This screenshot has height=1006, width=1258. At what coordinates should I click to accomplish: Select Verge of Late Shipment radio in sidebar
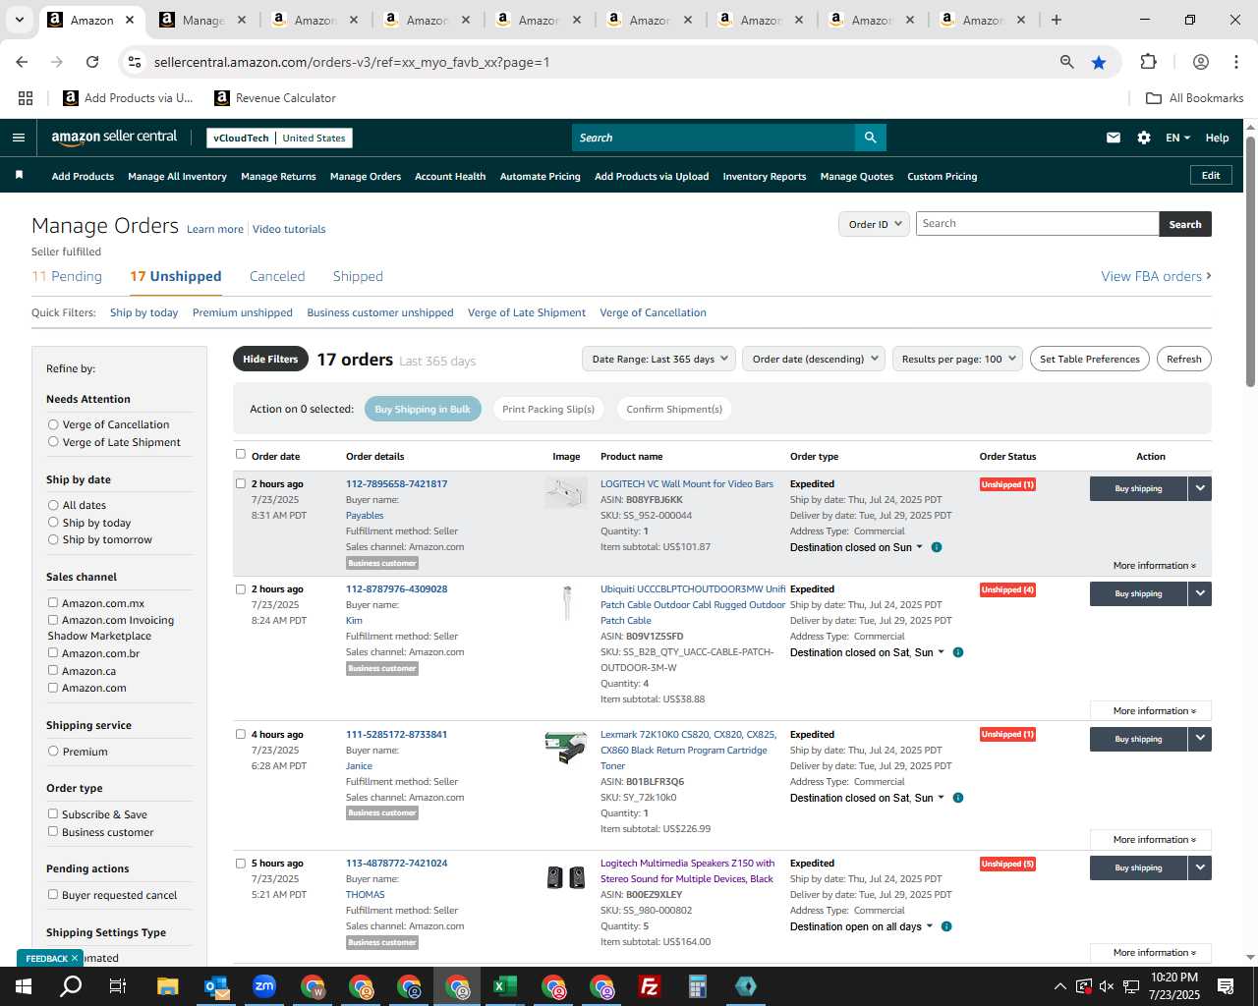53,442
